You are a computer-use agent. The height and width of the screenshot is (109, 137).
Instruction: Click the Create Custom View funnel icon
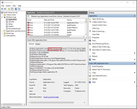90,22
